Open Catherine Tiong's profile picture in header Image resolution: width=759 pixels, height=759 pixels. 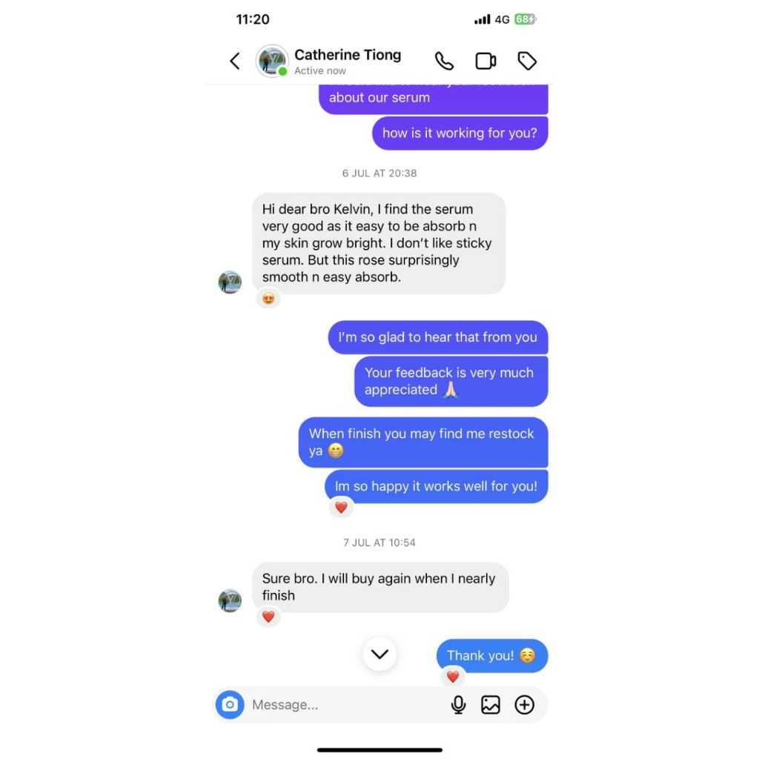tap(272, 61)
